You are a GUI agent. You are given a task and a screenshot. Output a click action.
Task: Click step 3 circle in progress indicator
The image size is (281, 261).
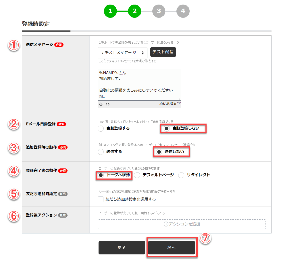[159, 11]
